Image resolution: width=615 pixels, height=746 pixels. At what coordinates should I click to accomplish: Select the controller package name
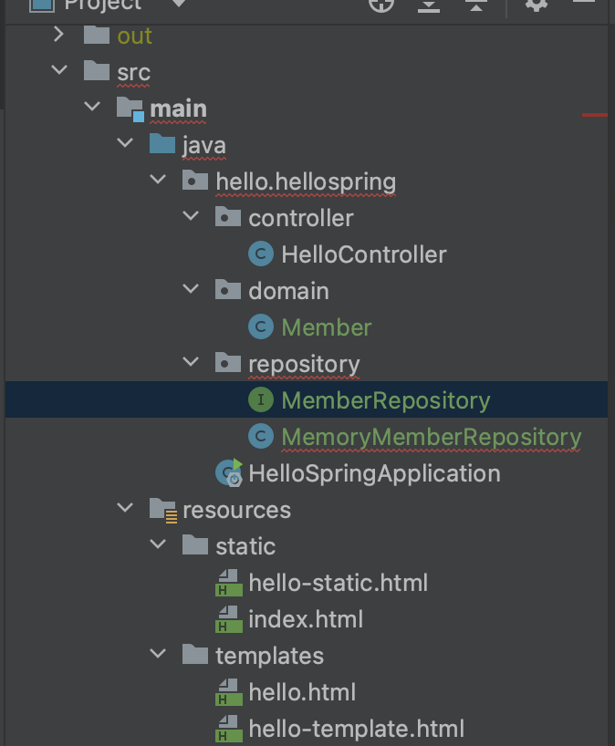[x=301, y=218]
